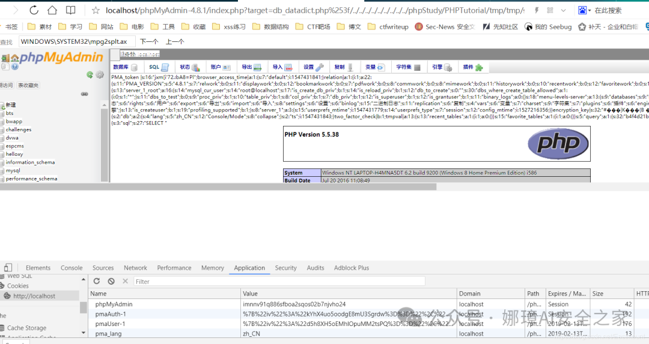Click the find-in-page text field
Viewport: 649px width, 344px height.
pos(76,41)
